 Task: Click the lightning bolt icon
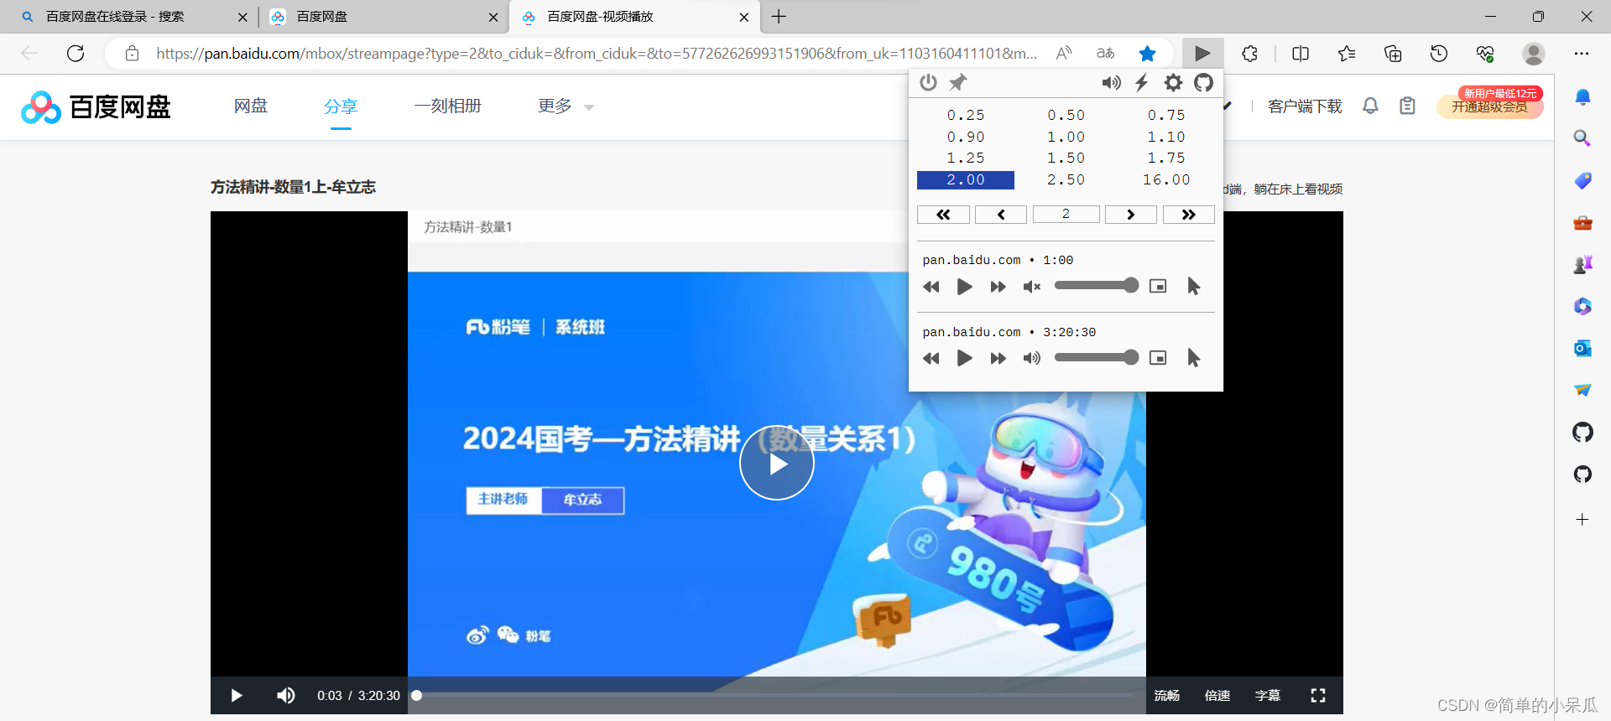(x=1142, y=82)
